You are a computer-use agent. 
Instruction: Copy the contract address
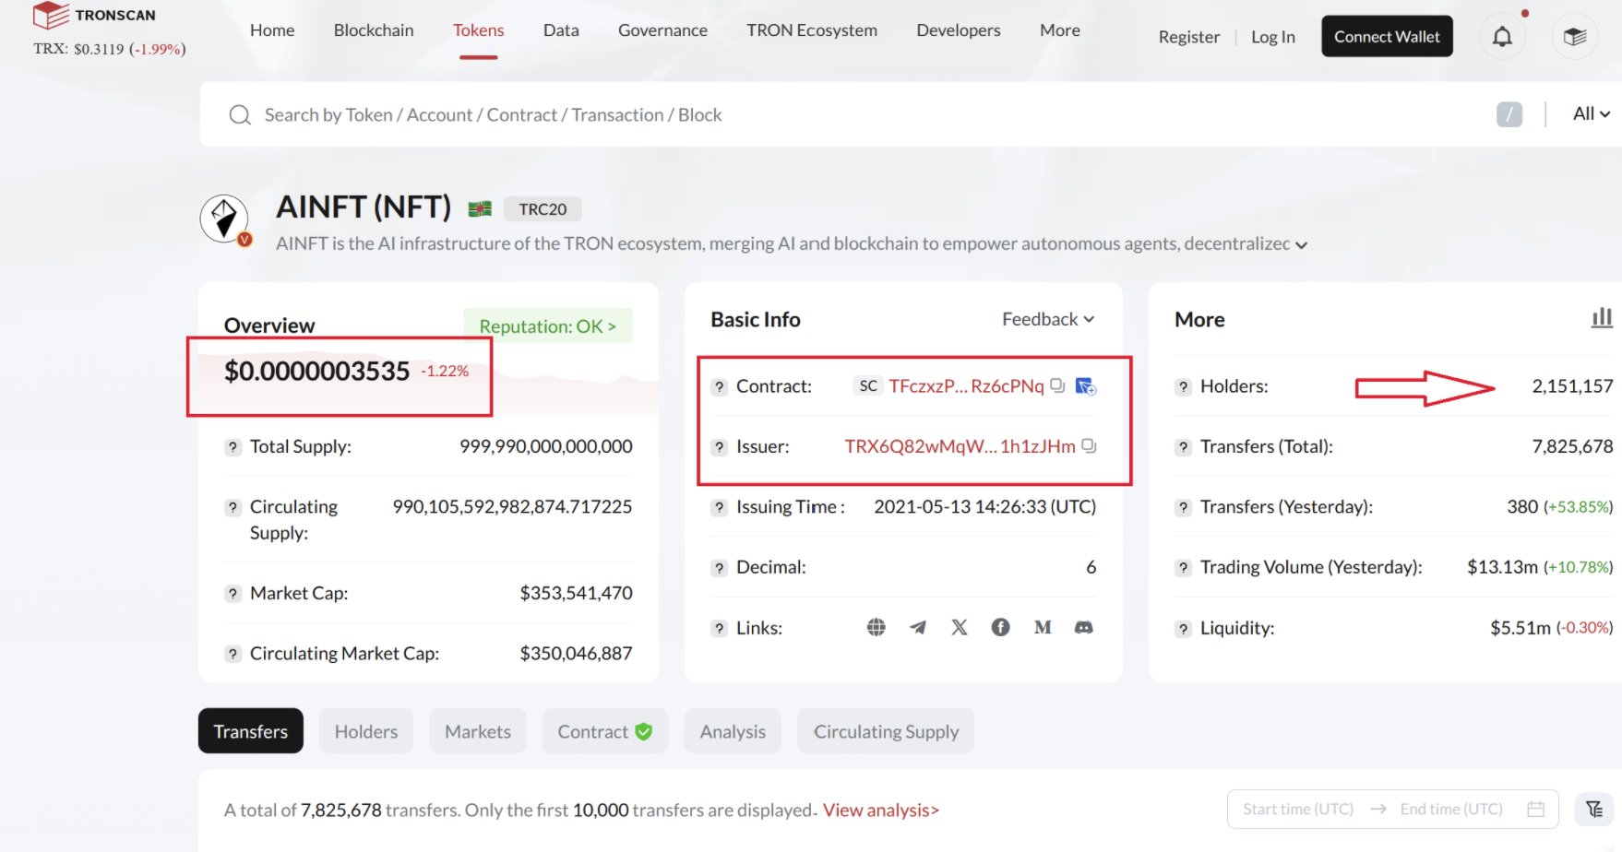pos(1057,385)
